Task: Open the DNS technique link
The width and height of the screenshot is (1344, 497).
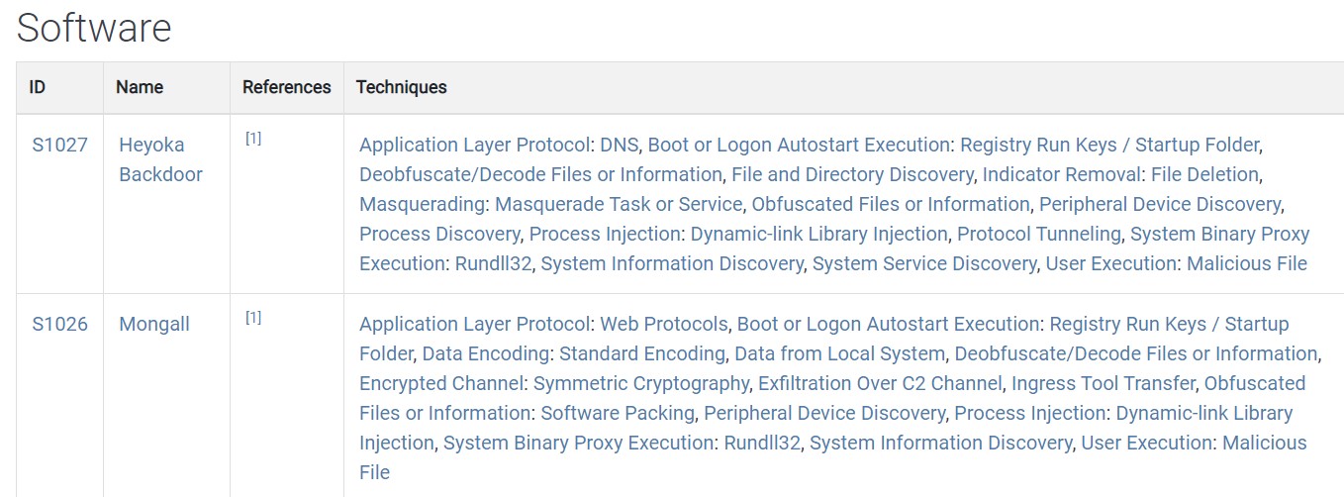Action: pos(619,145)
